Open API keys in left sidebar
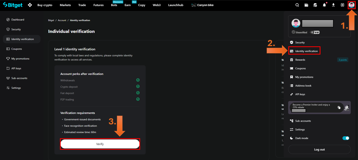The image size is (358, 160). pos(16,68)
